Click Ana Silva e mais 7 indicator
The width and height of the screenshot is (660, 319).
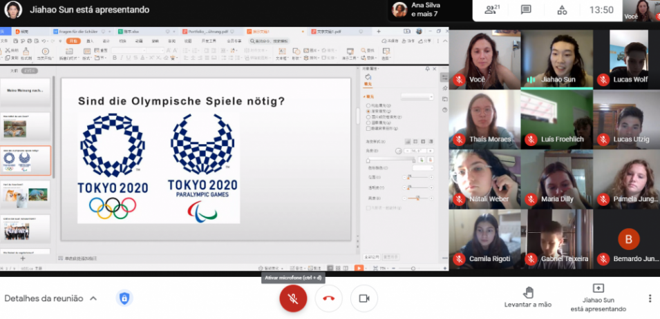pyautogui.click(x=429, y=10)
